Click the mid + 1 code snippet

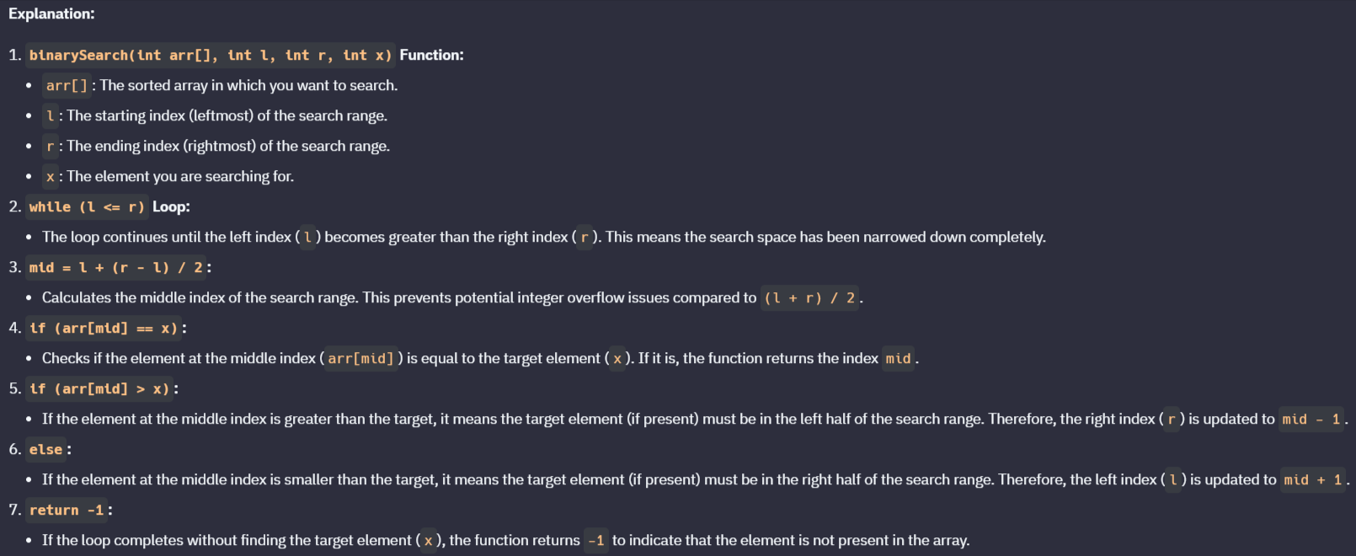[x=1313, y=480]
